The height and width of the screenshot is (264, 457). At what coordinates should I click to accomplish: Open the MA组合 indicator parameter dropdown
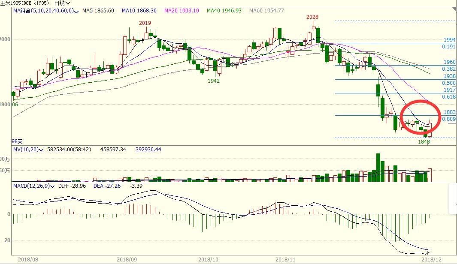point(76,11)
